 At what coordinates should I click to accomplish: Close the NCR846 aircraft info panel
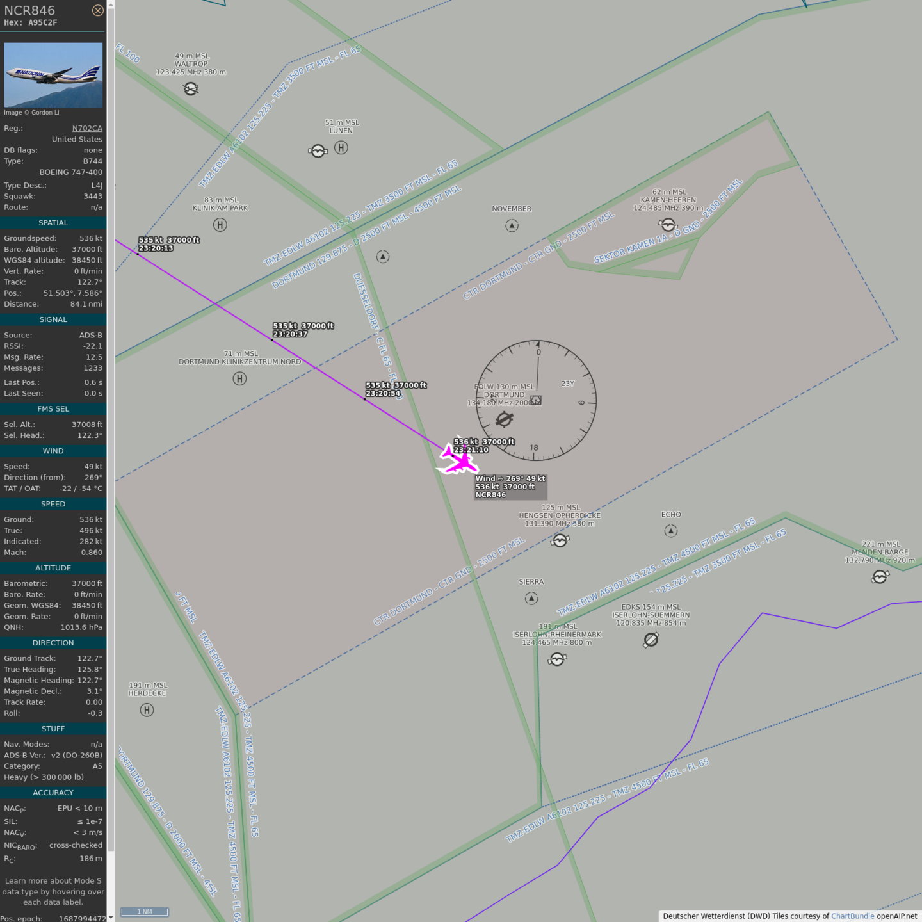tap(97, 10)
